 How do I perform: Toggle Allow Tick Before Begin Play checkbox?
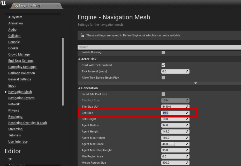click(163, 78)
